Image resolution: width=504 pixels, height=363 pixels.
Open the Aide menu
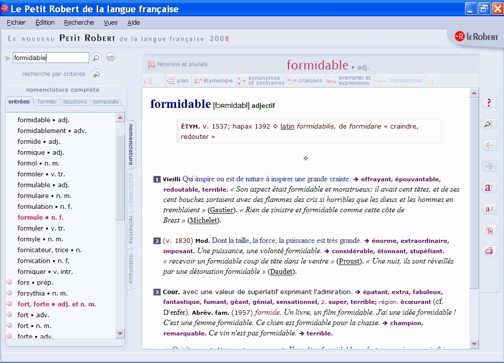click(x=133, y=23)
